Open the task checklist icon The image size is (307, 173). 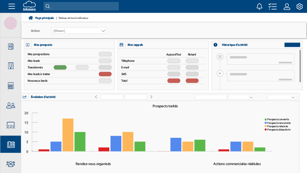272,6
